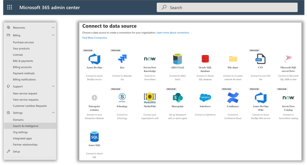Click the Connect to Atlassian Jira description
Viewport: 307px width, 165px height.
(122, 78)
